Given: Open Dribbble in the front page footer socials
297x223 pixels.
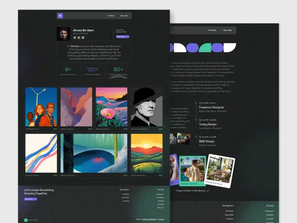Looking at the screenshot, I should click(160, 204).
